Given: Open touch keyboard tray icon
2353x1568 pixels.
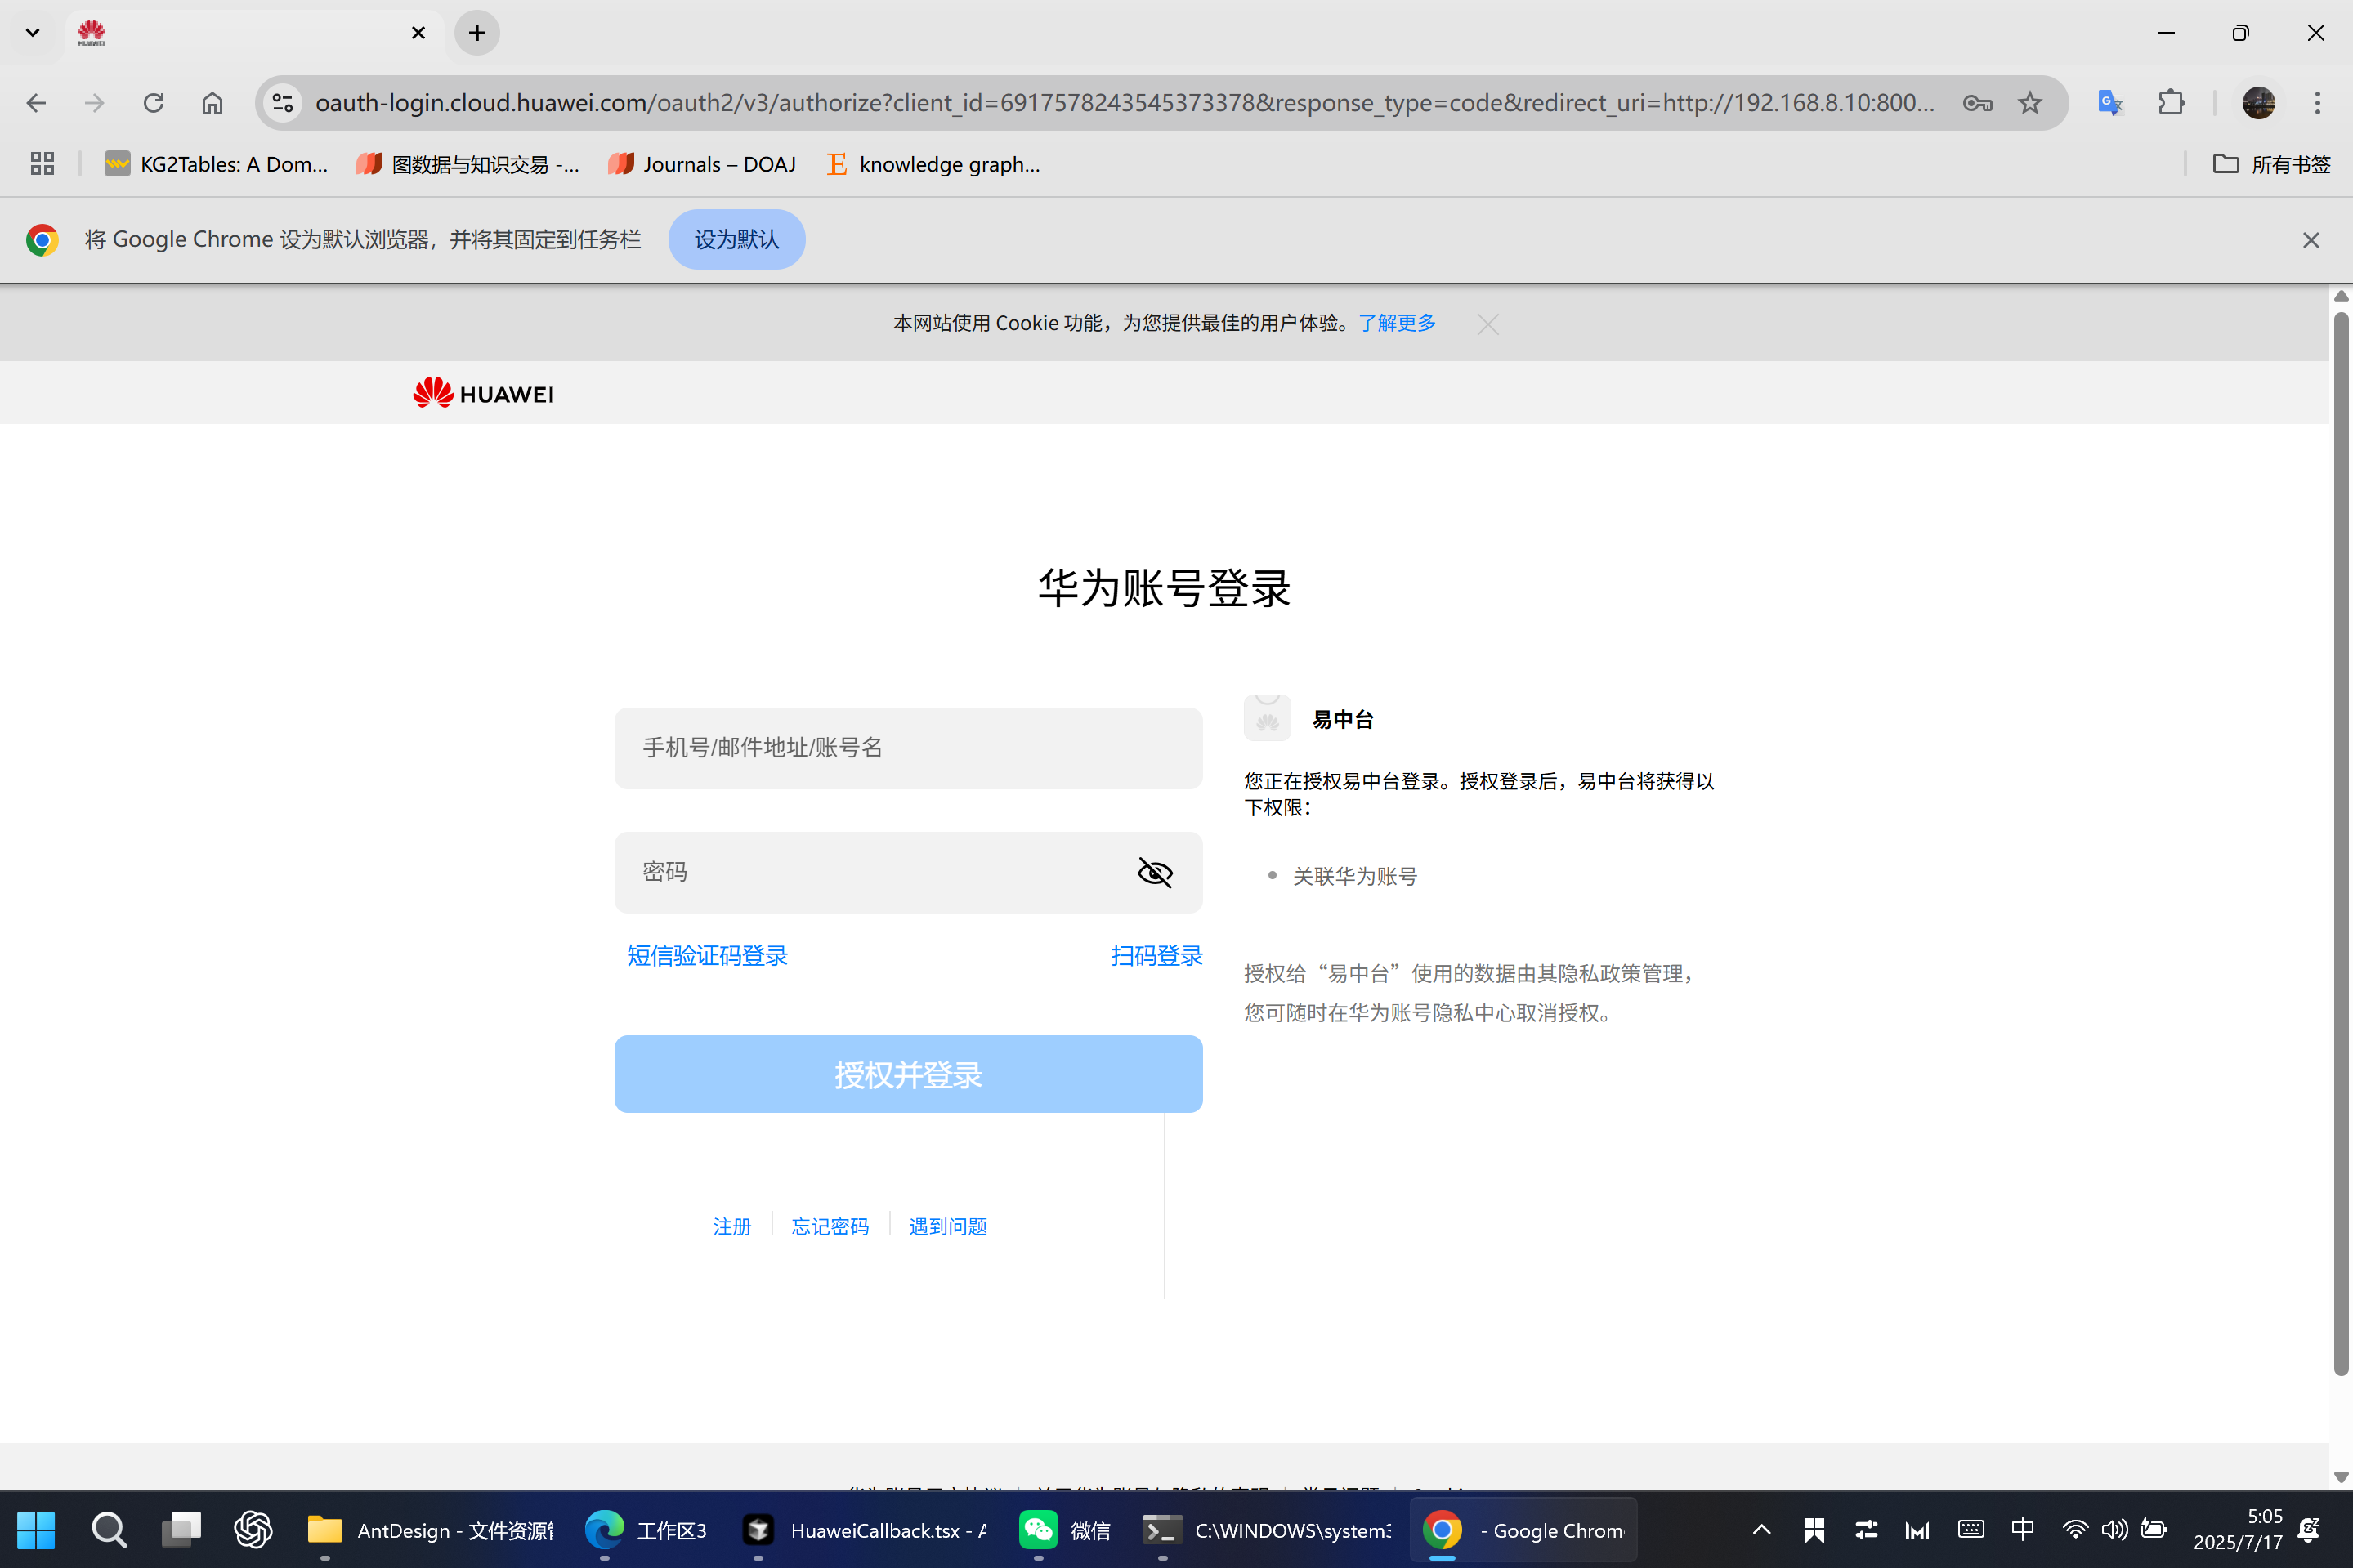Looking at the screenshot, I should (x=1971, y=1530).
